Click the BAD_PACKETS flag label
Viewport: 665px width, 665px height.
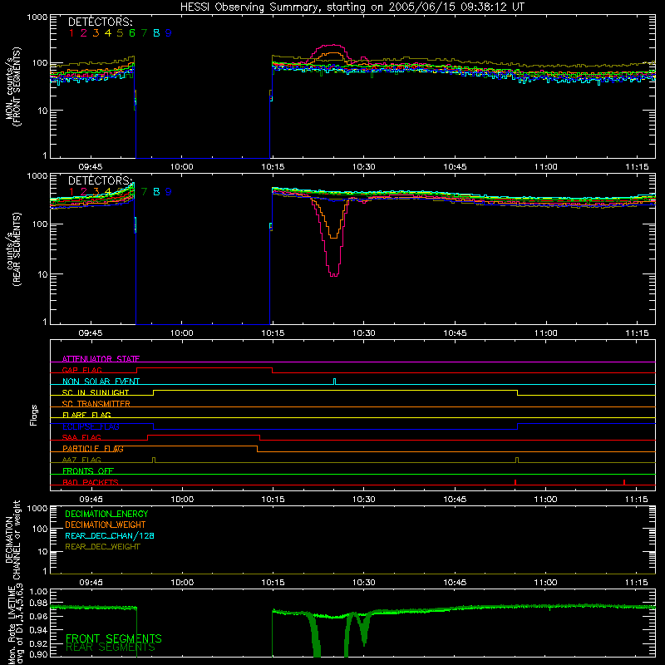(x=91, y=482)
